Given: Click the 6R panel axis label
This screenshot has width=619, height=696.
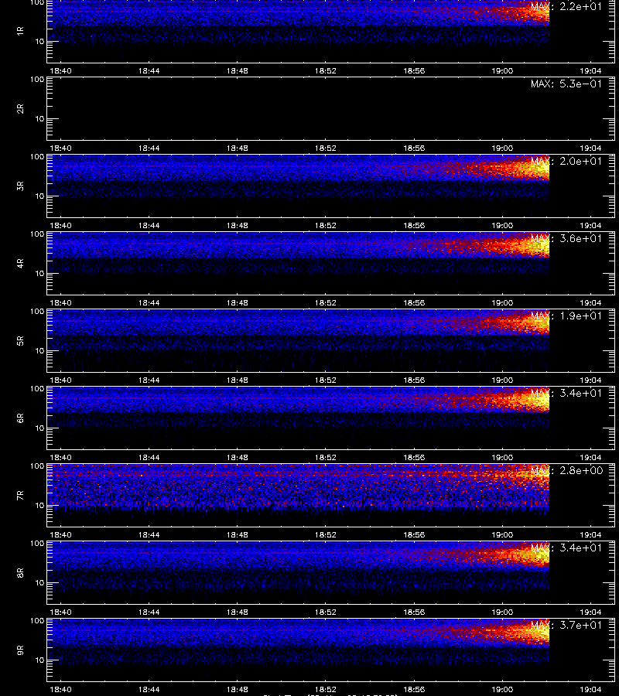Looking at the screenshot, I should 20,418.
